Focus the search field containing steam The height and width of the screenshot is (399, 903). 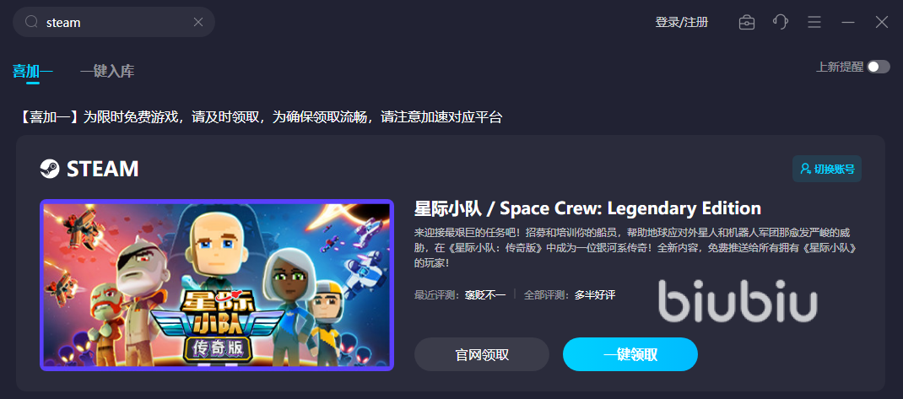[114, 22]
